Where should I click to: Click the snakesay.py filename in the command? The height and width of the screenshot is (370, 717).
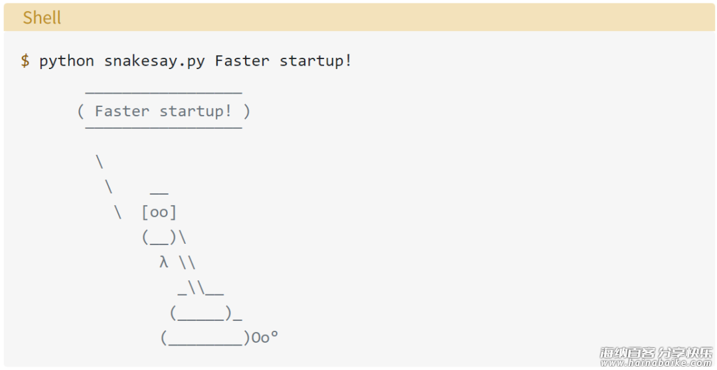click(155, 61)
